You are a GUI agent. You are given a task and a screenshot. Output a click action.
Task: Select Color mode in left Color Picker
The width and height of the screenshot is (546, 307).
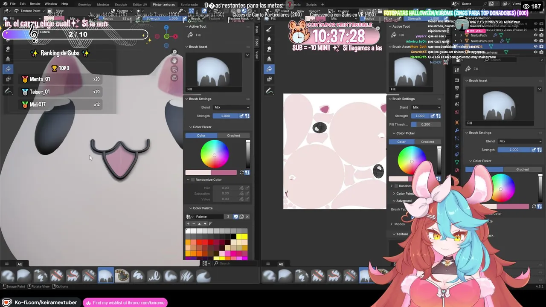(x=201, y=136)
